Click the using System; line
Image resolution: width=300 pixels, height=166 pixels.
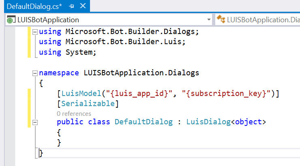pos(68,52)
